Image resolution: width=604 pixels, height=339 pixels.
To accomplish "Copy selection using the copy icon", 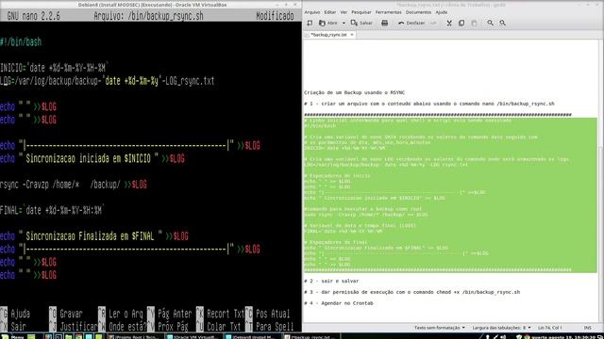I will [461, 23].
